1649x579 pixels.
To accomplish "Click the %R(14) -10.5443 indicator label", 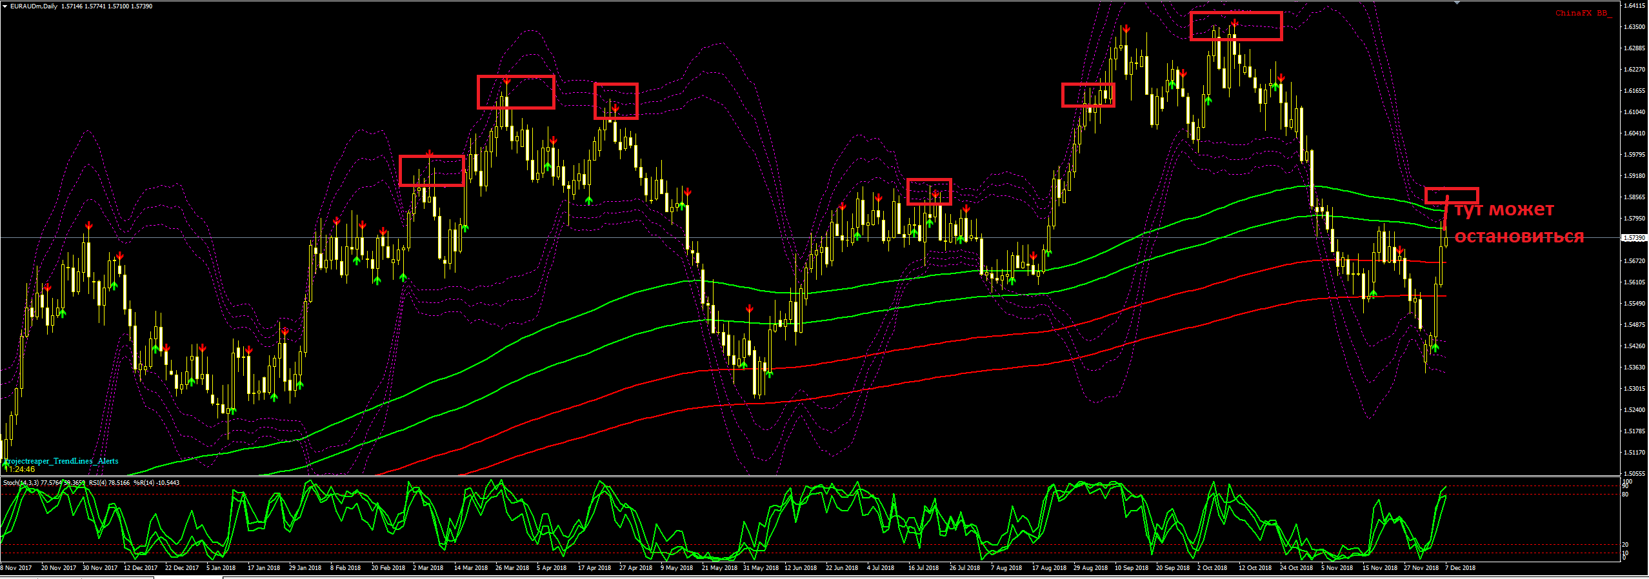I will pyautogui.click(x=157, y=482).
